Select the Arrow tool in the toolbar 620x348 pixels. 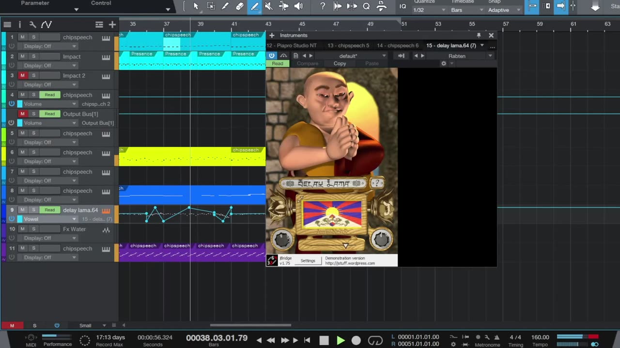[x=196, y=6]
